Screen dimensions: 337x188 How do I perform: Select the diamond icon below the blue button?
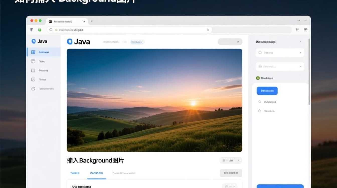coord(259,102)
